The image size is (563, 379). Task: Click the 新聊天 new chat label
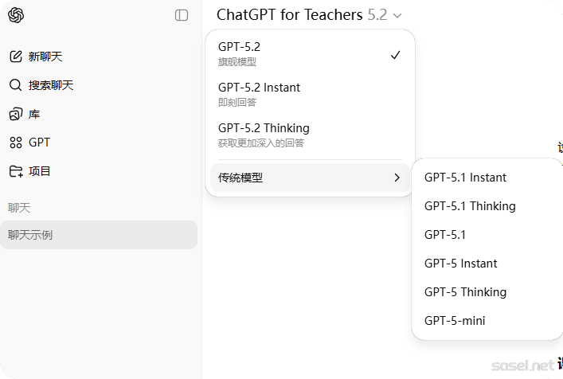coord(45,57)
